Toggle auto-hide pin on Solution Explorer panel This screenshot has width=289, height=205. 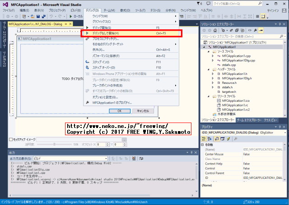[x=280, y=24]
